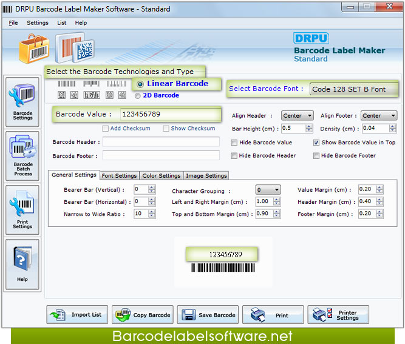This screenshot has width=405, height=344.
Task: Enable the Add Checksum checkbox
Action: tap(106, 129)
